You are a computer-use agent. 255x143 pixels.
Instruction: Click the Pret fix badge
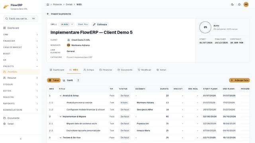[x=83, y=25]
